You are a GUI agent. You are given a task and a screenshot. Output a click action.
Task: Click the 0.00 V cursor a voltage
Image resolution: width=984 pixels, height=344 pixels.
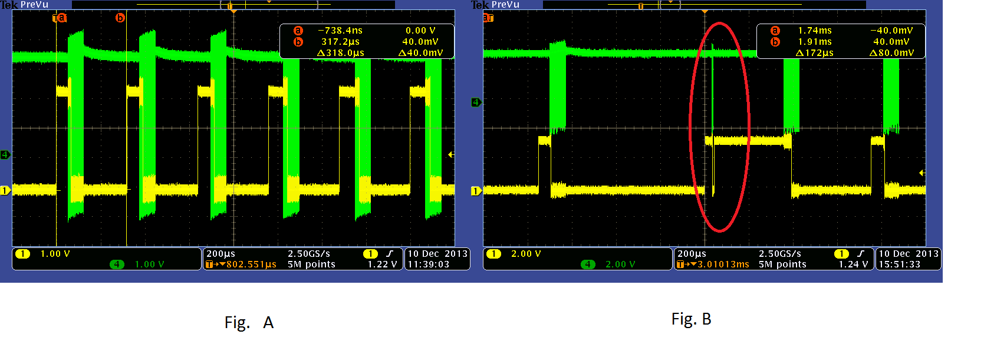point(420,31)
